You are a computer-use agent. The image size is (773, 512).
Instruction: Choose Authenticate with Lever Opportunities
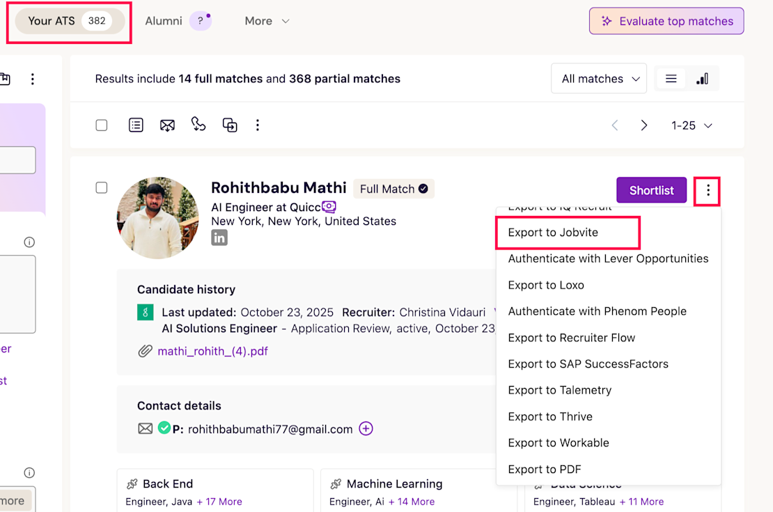[x=608, y=258]
